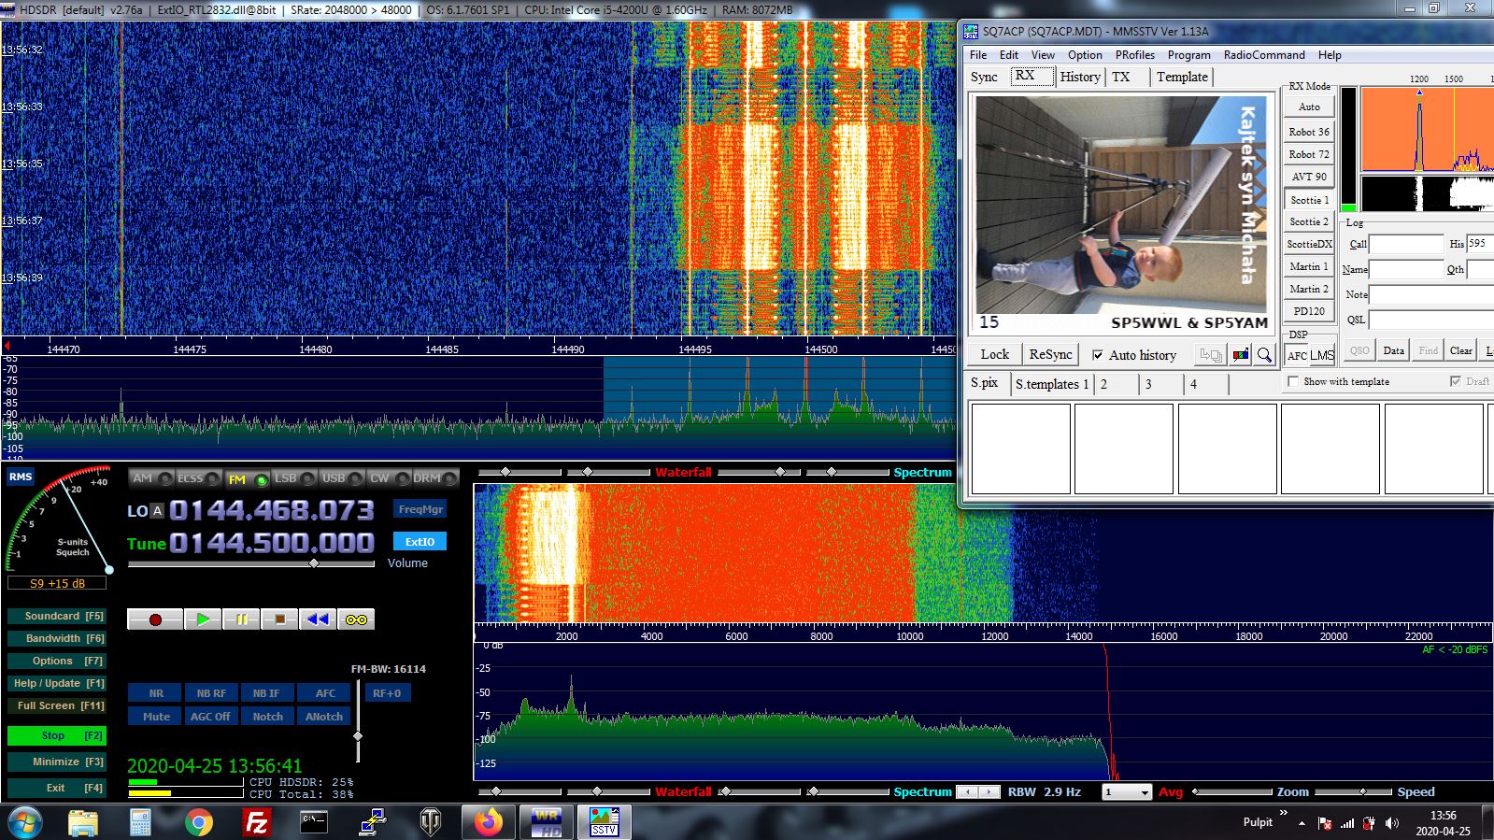
Task: Click the magnifier icon in MMSSTV
Action: pyautogui.click(x=1264, y=355)
